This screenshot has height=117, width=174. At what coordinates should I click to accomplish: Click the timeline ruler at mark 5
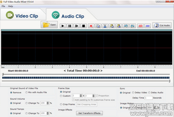click(87, 67)
